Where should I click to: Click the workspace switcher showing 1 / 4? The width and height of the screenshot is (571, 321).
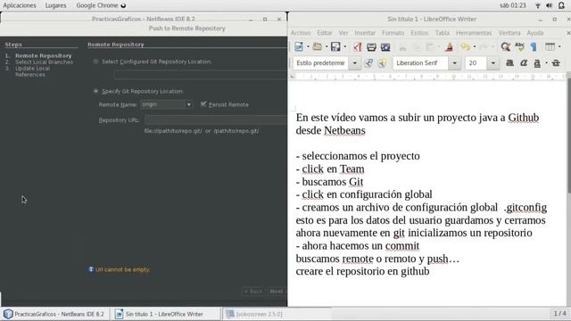(x=559, y=313)
